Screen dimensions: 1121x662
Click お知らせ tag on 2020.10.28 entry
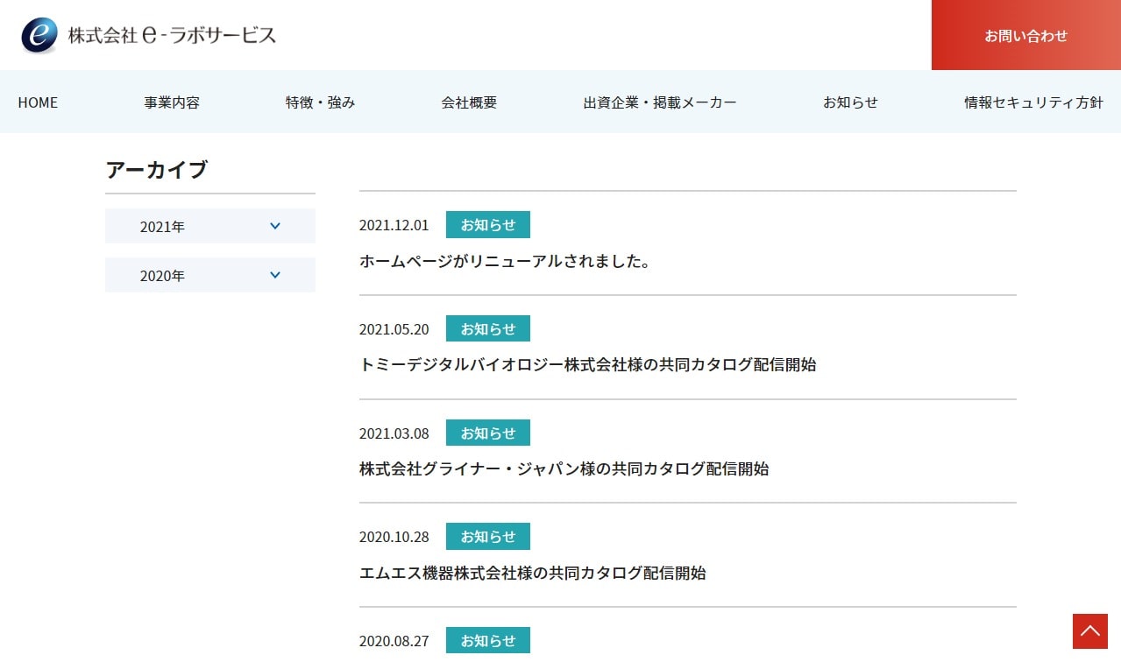[x=488, y=537]
